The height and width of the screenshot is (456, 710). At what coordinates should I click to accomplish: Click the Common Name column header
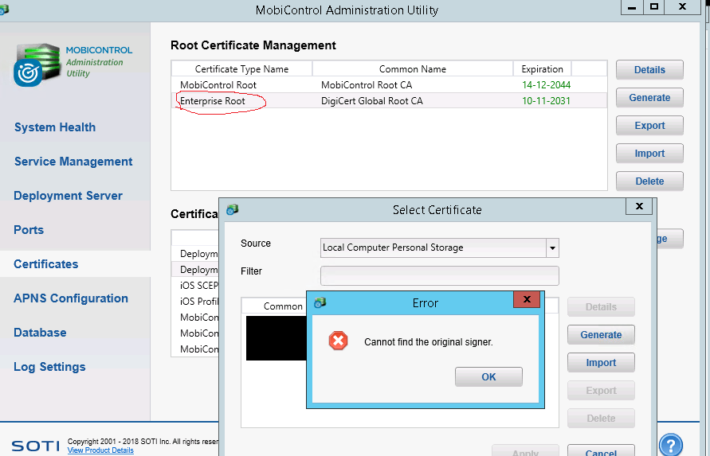click(413, 68)
